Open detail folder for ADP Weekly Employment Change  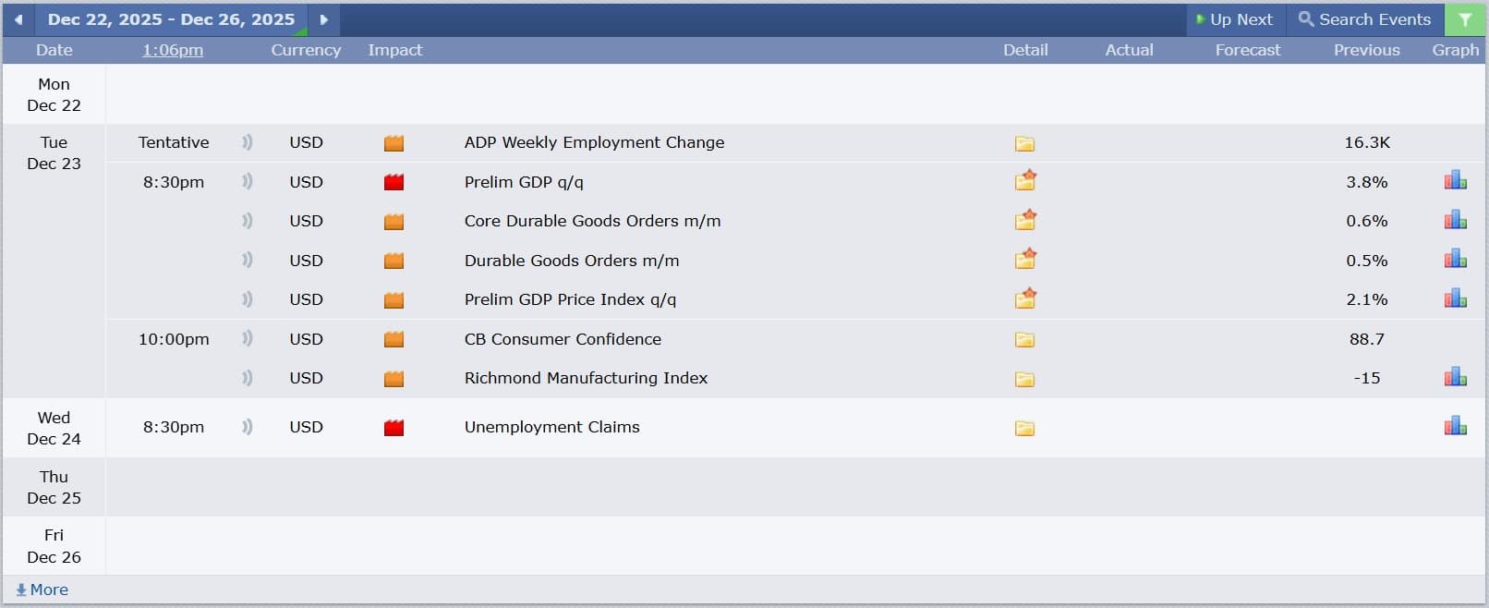point(1024,144)
